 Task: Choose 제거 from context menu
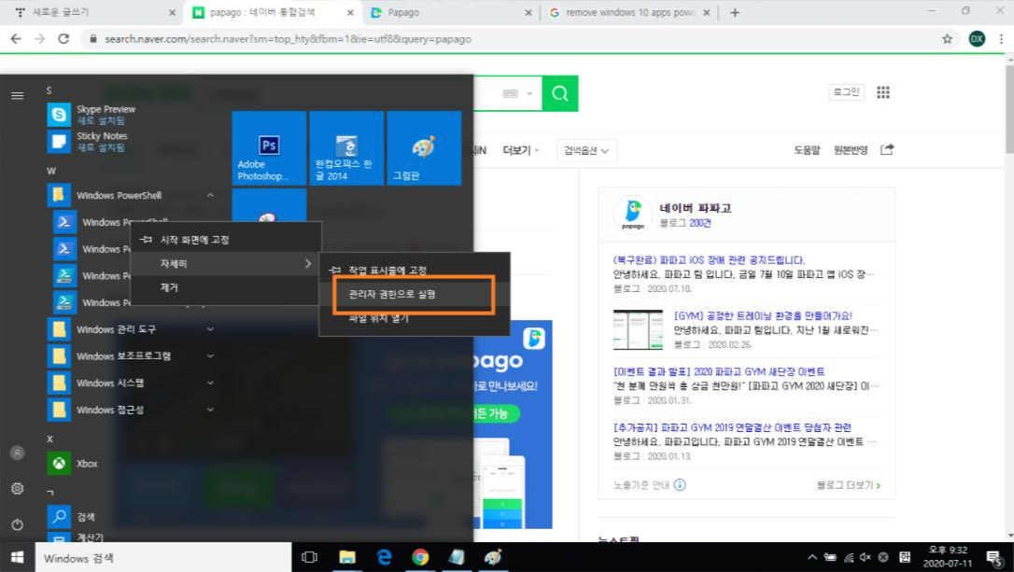[226, 287]
